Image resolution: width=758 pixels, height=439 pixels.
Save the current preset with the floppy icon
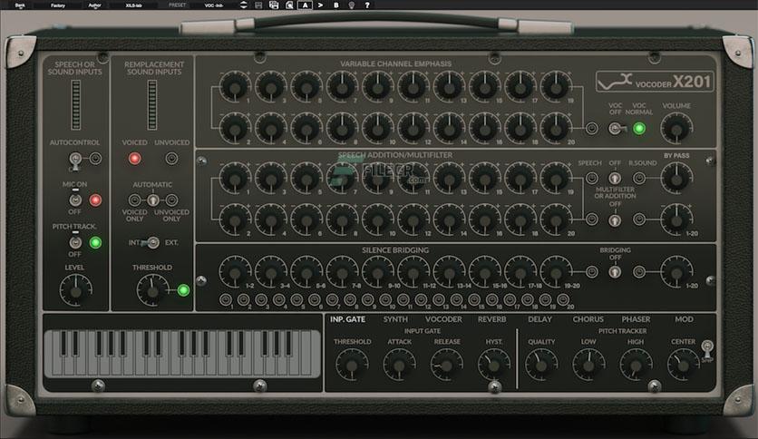pyautogui.click(x=258, y=5)
